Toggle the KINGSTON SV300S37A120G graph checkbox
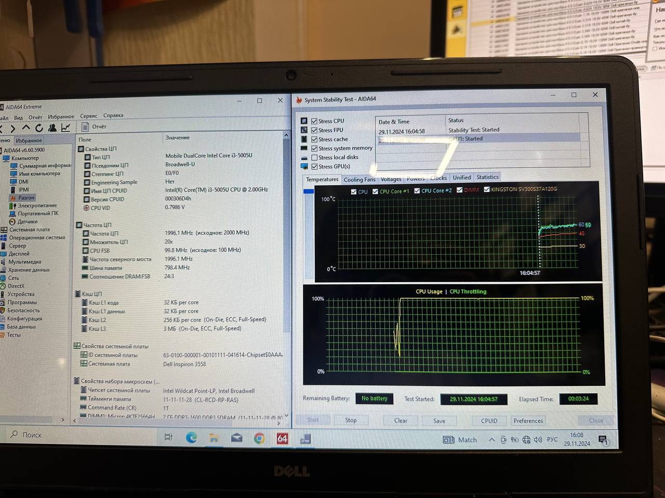 [486, 190]
